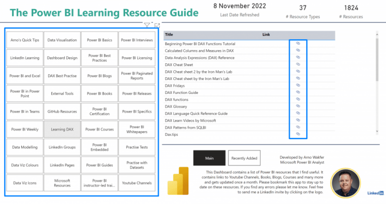Select the Power BI Blogs tile
This screenshot has height=204, width=386.
click(100, 76)
